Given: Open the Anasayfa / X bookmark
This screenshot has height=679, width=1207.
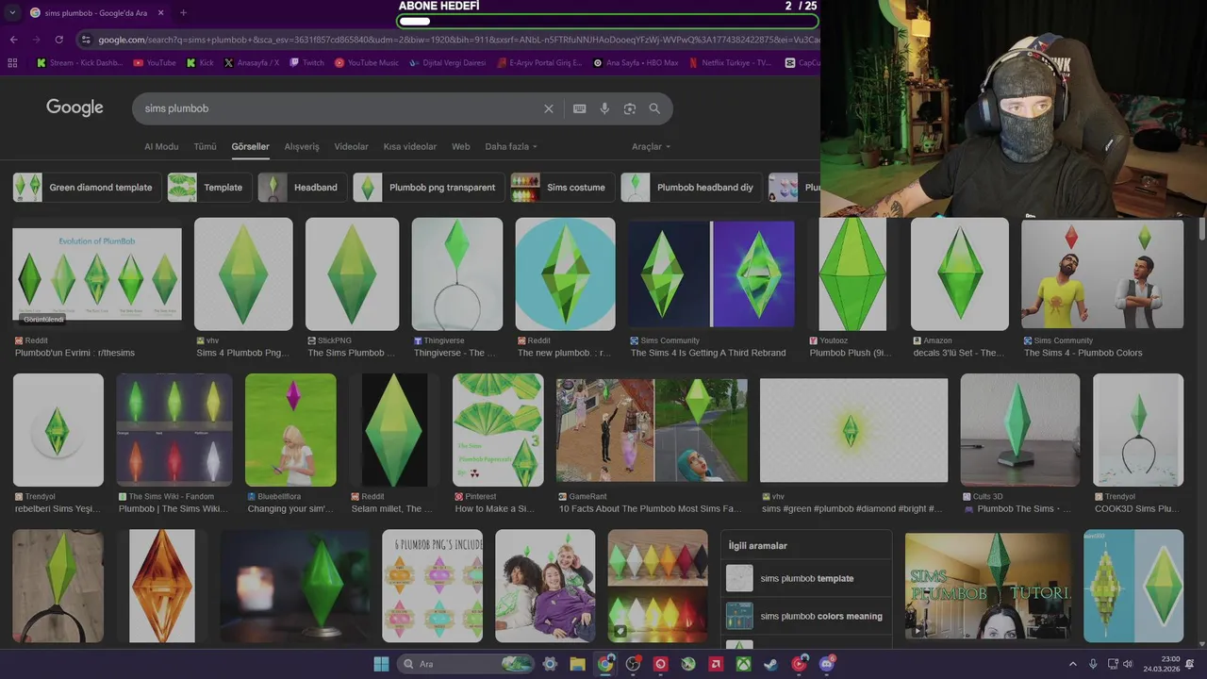Looking at the screenshot, I should (251, 63).
